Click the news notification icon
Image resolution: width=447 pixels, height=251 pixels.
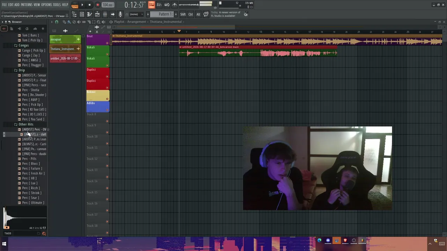[246, 14]
